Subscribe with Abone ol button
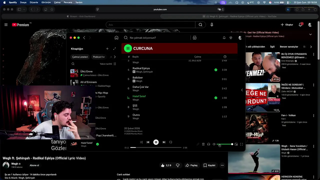Viewport: 320px width, 180px height. (34, 165)
